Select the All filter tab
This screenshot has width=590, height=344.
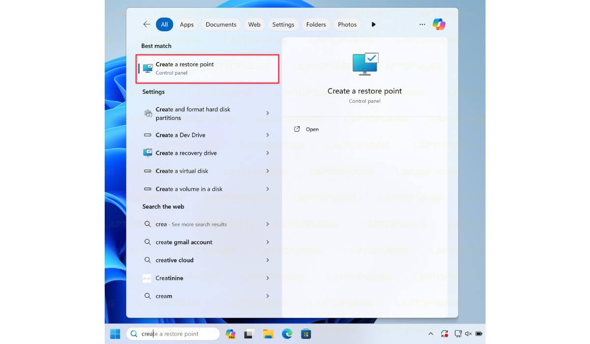point(164,25)
